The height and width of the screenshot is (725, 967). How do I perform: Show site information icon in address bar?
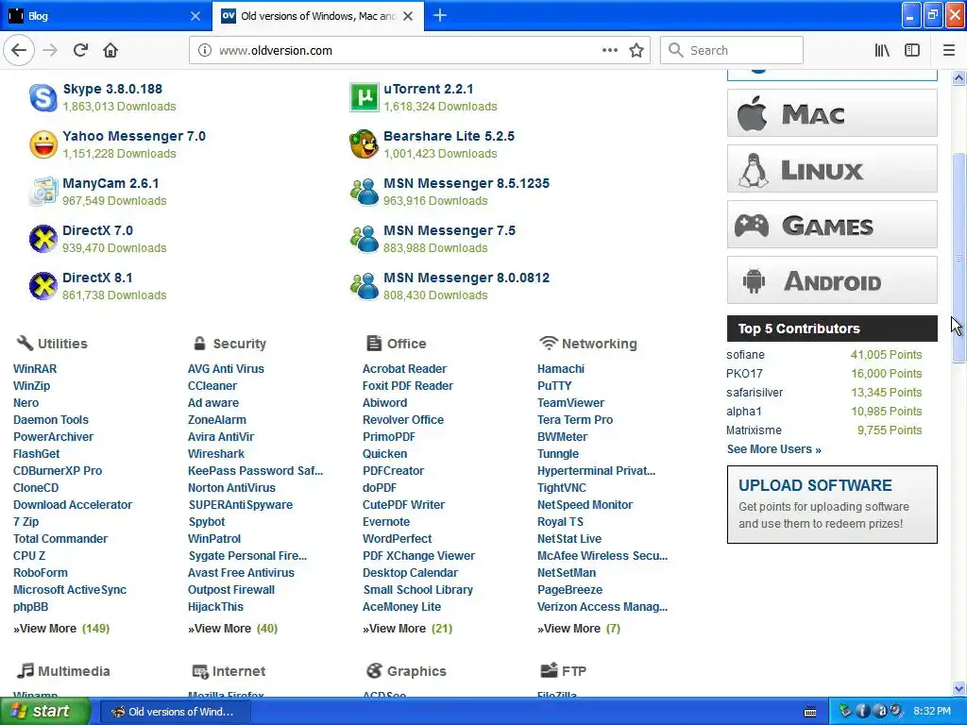click(x=205, y=50)
